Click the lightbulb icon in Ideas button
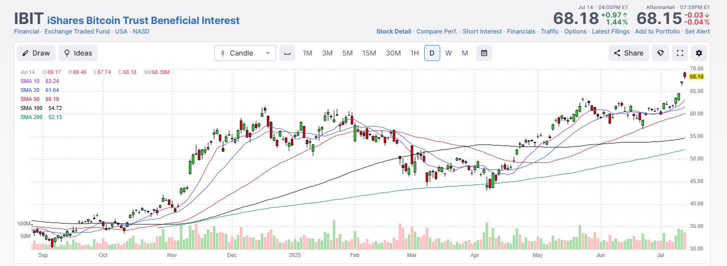The width and height of the screenshot is (727, 266). (x=67, y=53)
